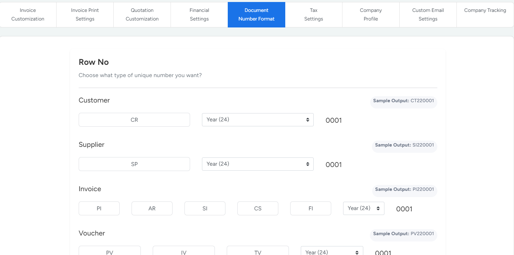
Task: Select the Document Number Format tab
Action: pyautogui.click(x=257, y=15)
